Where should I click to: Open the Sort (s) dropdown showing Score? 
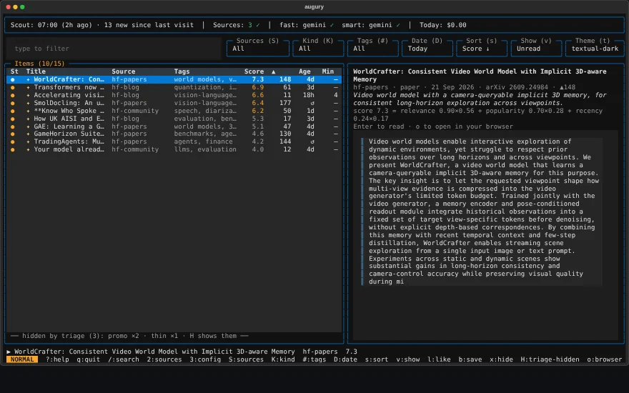(481, 49)
